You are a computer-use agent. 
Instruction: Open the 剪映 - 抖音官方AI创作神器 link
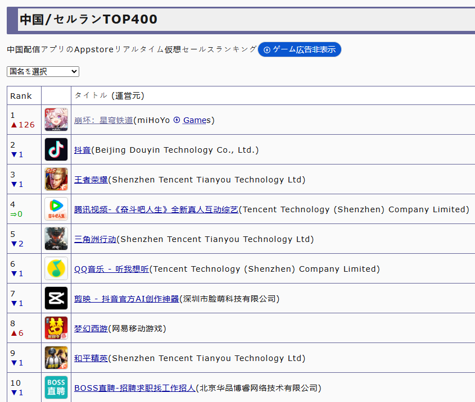click(x=126, y=299)
